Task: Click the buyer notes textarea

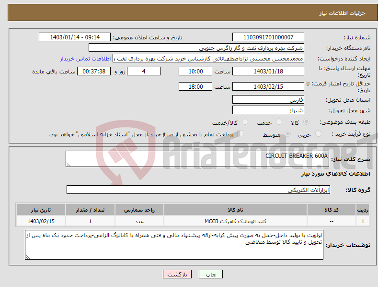Action: coord(174,245)
